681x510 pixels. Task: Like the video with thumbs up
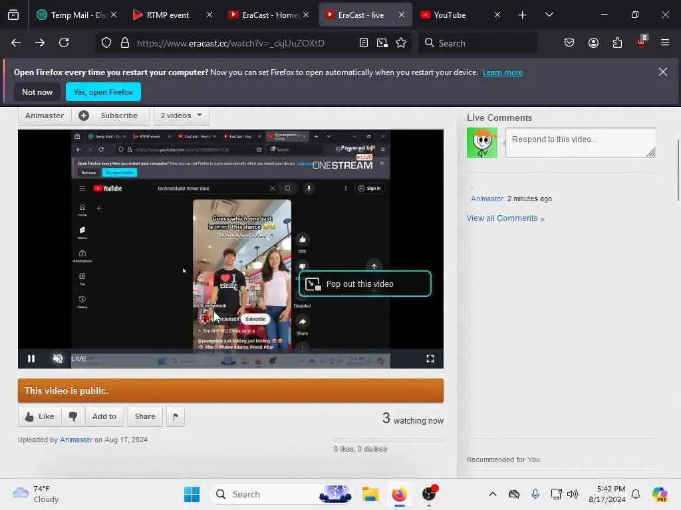pos(39,416)
